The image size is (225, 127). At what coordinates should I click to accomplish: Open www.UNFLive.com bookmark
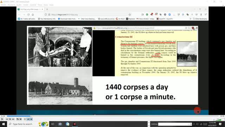tap(106, 19)
